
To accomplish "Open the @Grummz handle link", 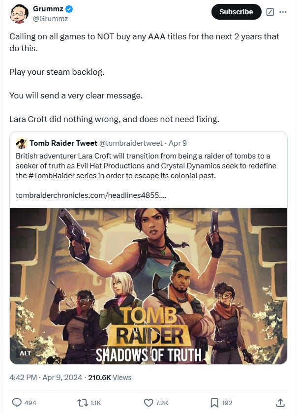I will (51, 19).
